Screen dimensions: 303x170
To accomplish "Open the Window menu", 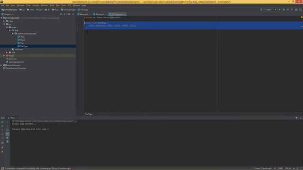I will [76, 5].
